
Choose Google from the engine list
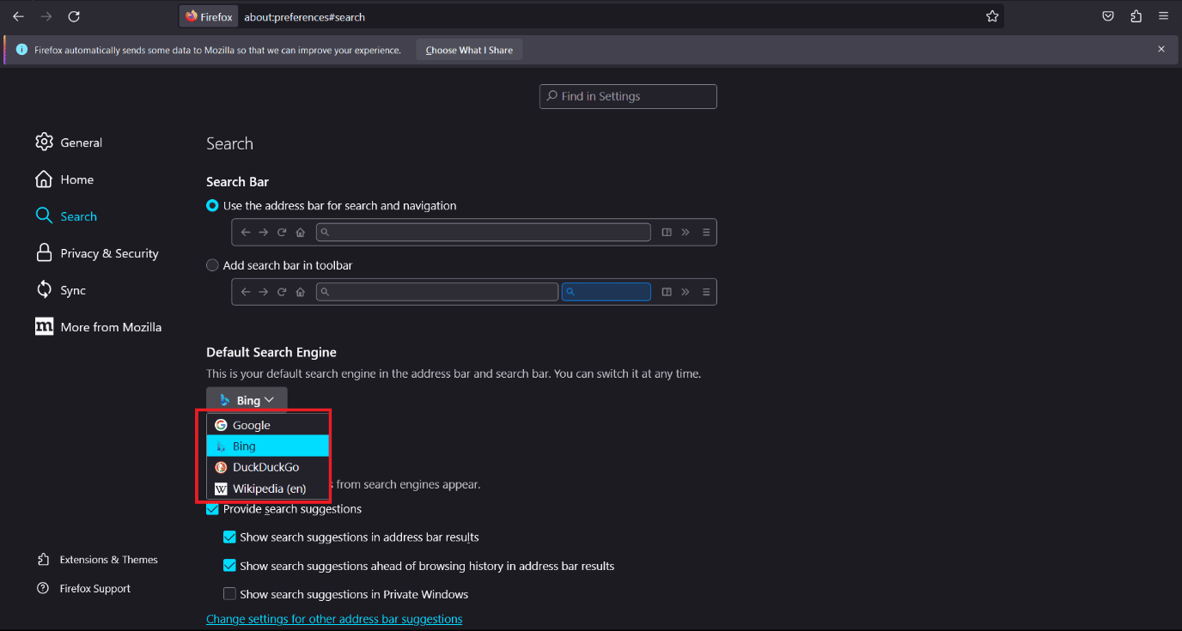pyautogui.click(x=268, y=425)
